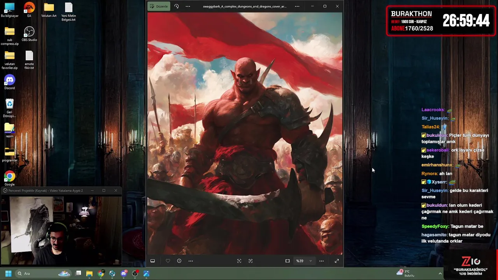The width and height of the screenshot is (498, 280).
Task: Show file information via the info icon
Action: 179,261
